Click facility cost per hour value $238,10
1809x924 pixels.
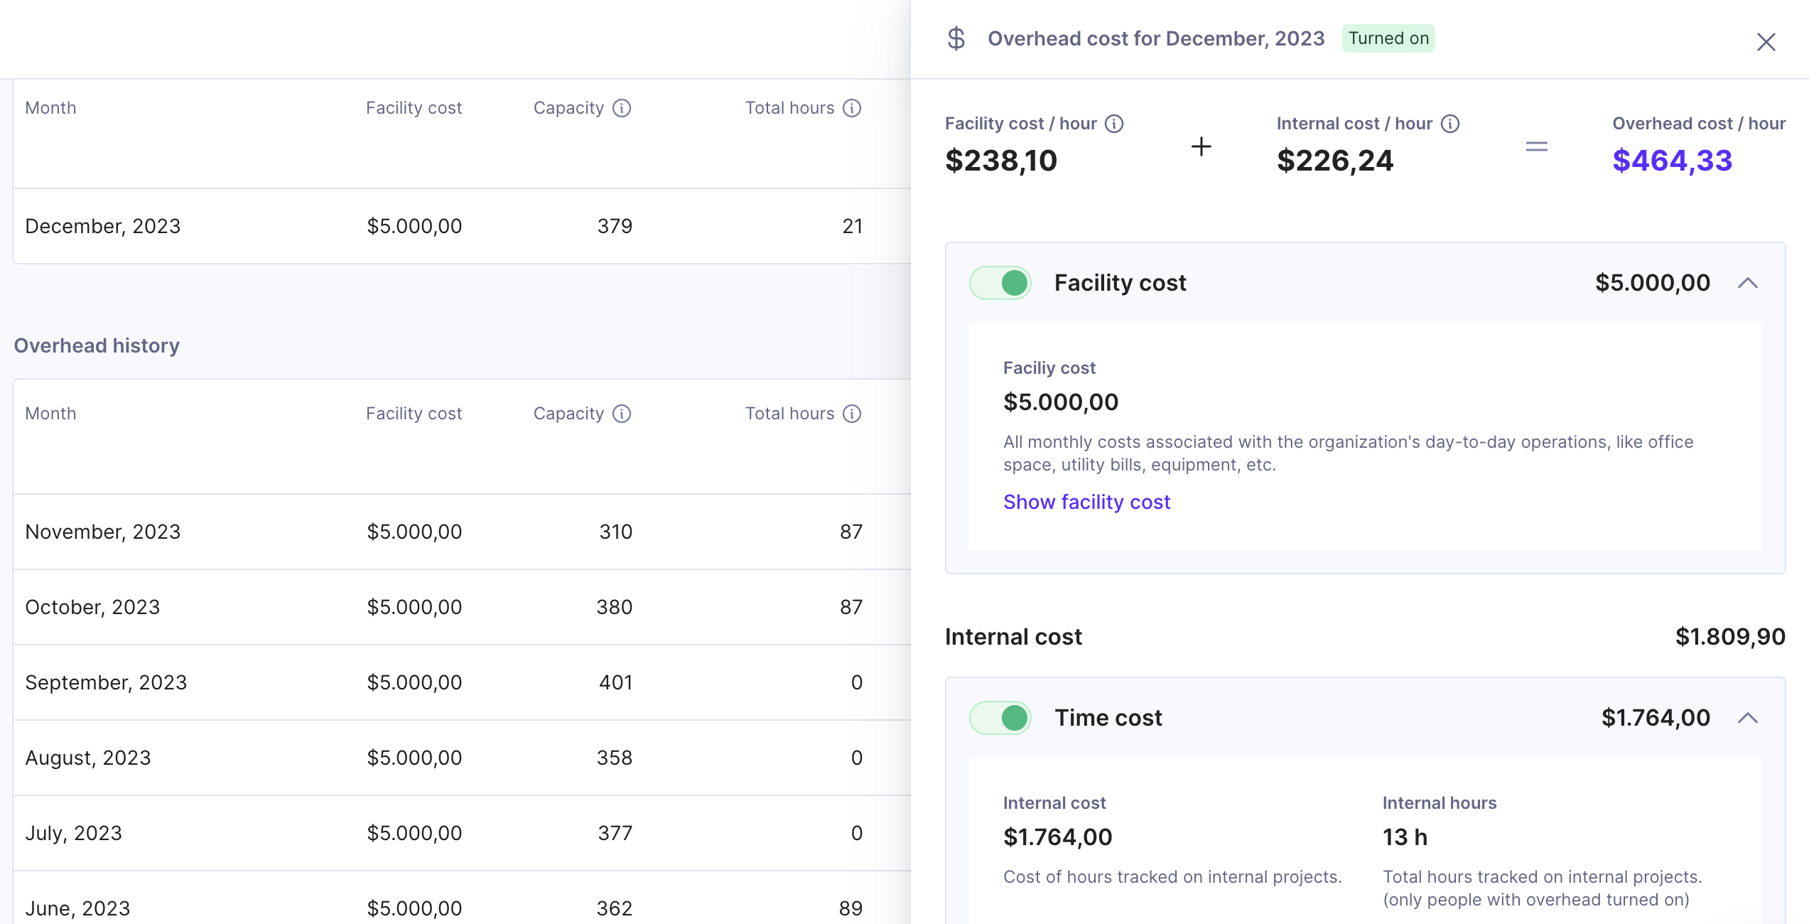1001,161
